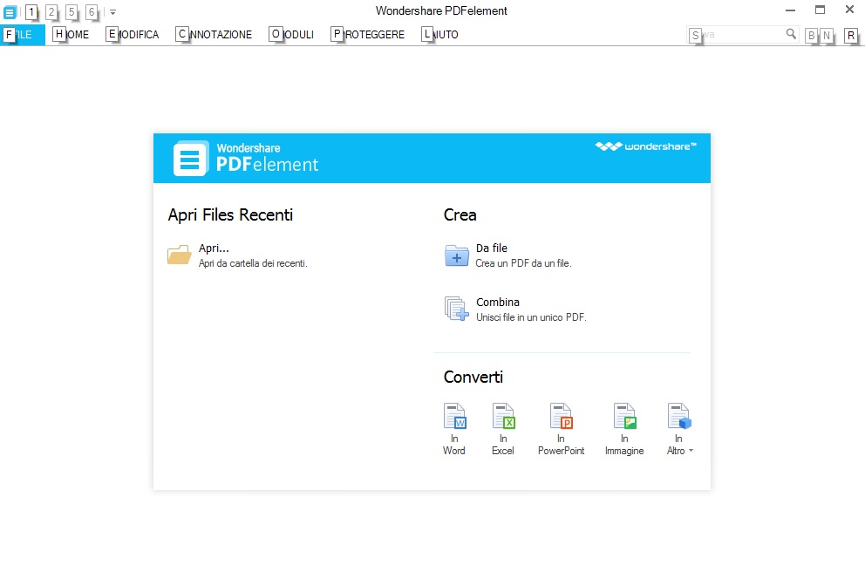
Task: Open the FILE tab
Action: click(x=22, y=35)
